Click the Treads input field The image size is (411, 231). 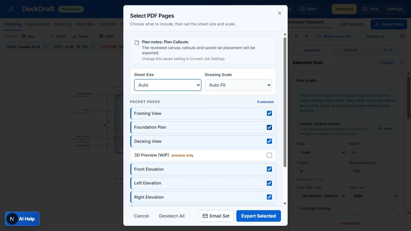[x=321, y=171]
